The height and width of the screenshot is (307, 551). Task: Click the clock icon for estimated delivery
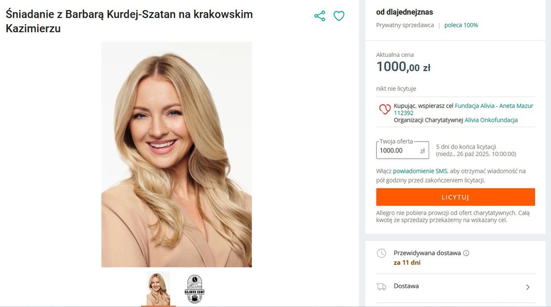pyautogui.click(x=381, y=253)
